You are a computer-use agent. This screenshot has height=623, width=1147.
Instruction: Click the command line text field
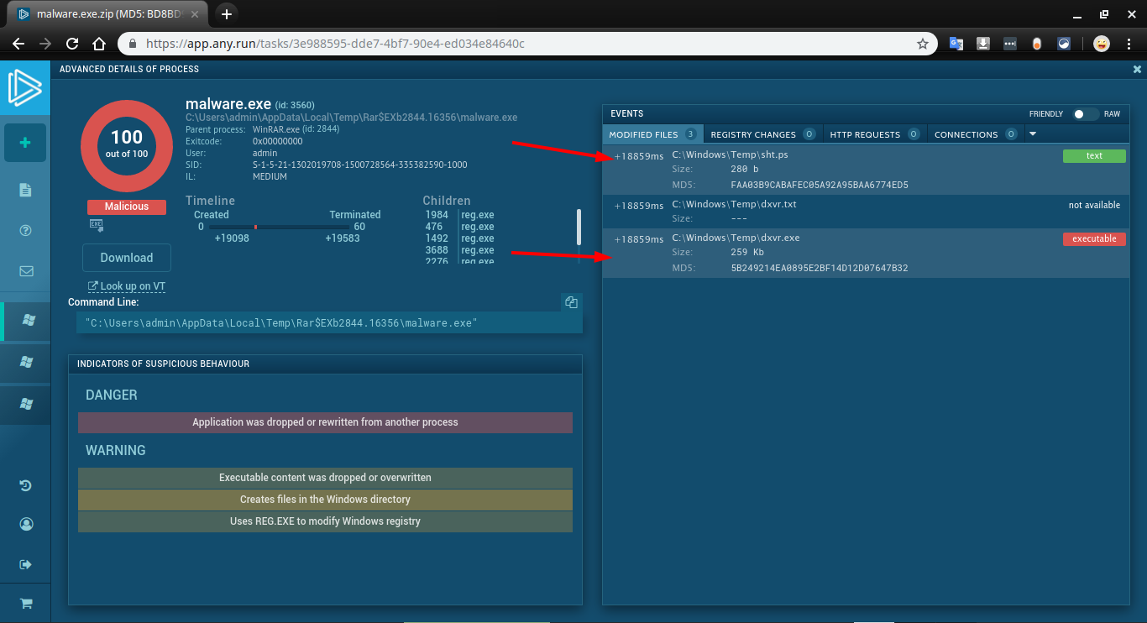pos(328,322)
